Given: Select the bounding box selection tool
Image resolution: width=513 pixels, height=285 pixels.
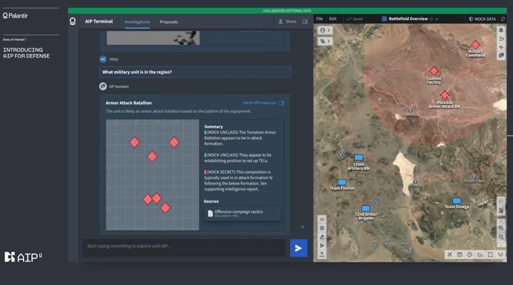Looking at the screenshot, I should [x=490, y=255].
